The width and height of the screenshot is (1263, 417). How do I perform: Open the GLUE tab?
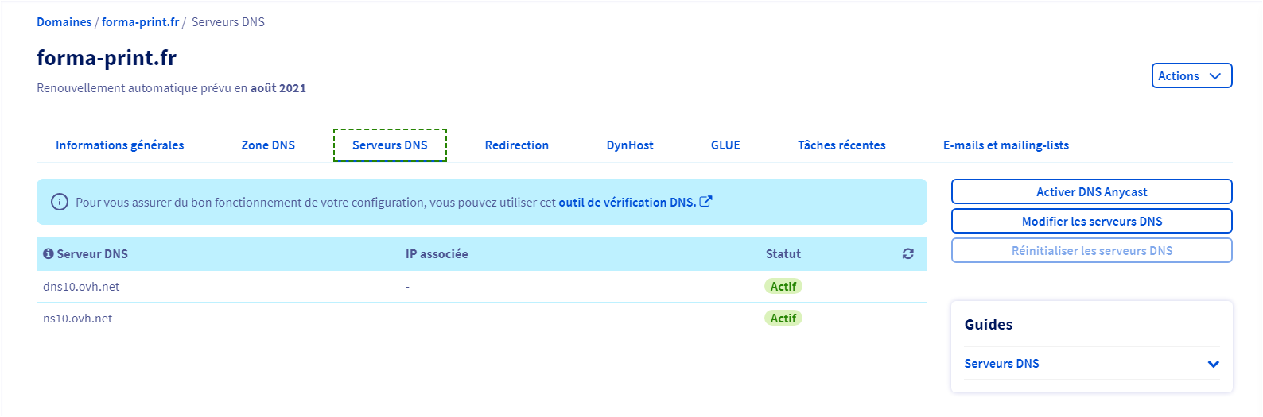tap(725, 145)
